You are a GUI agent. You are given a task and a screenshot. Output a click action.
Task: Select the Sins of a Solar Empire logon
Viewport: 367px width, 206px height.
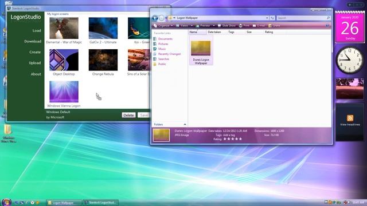[x=139, y=60]
